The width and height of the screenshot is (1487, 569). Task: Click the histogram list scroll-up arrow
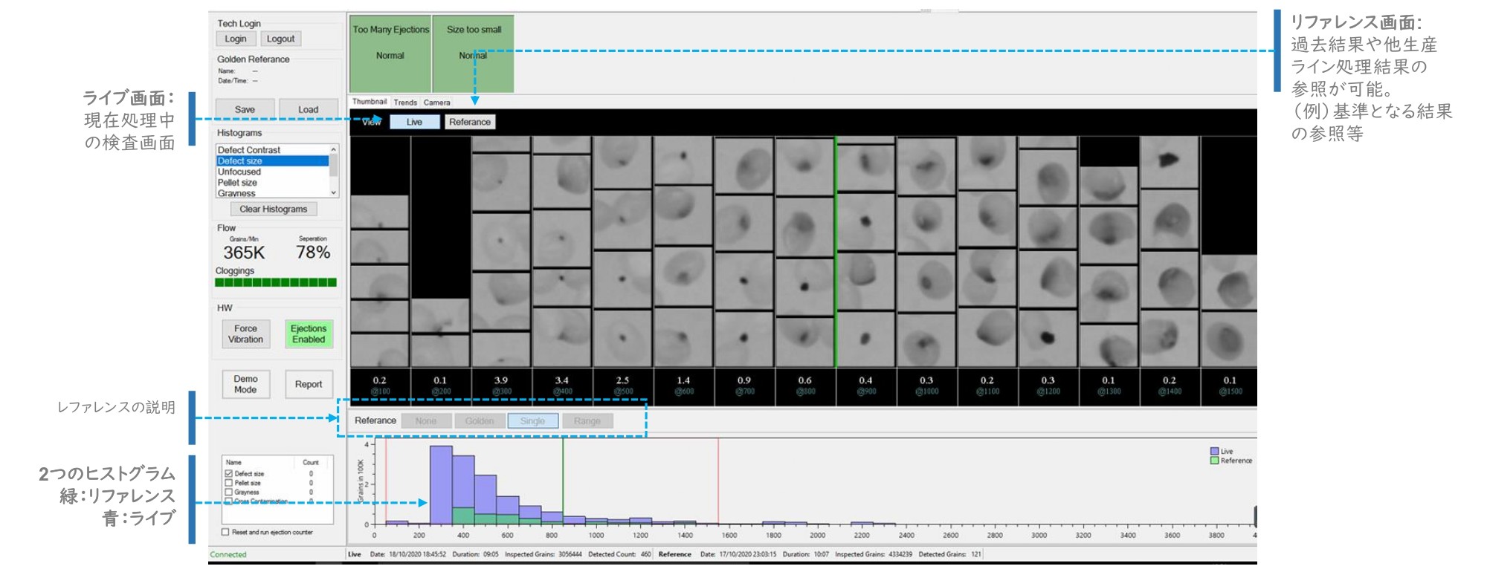point(334,149)
